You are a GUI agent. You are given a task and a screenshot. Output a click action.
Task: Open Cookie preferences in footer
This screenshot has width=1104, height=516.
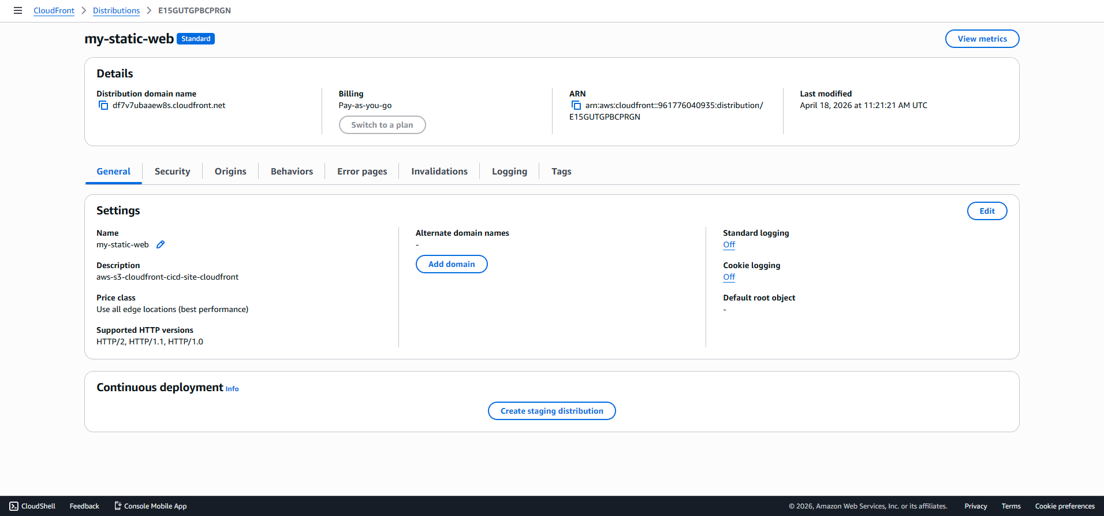pos(1065,506)
